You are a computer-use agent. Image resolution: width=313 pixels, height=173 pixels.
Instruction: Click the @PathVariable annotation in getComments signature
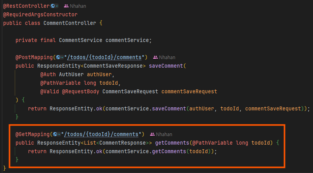coord(213,143)
